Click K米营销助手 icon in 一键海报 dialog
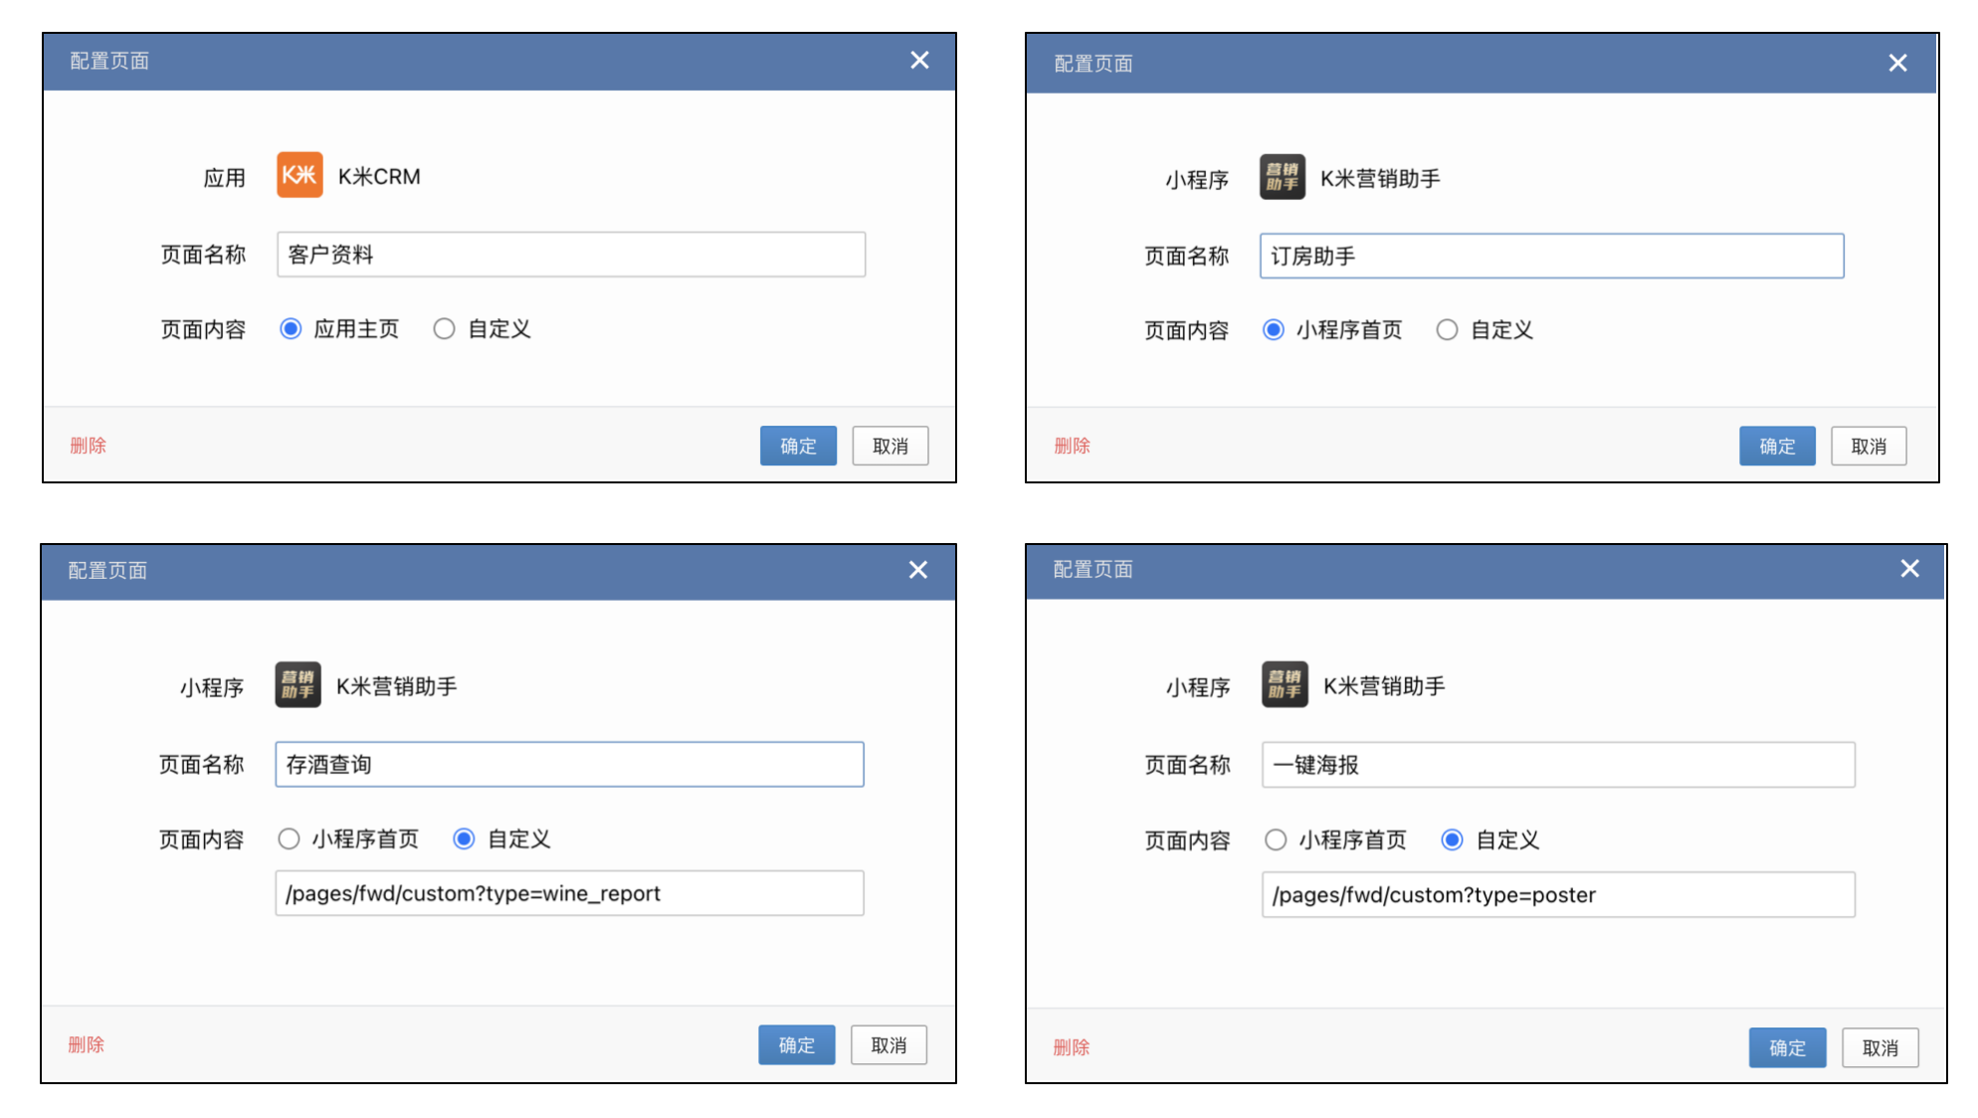Image resolution: width=1978 pixels, height=1118 pixels. (1285, 685)
